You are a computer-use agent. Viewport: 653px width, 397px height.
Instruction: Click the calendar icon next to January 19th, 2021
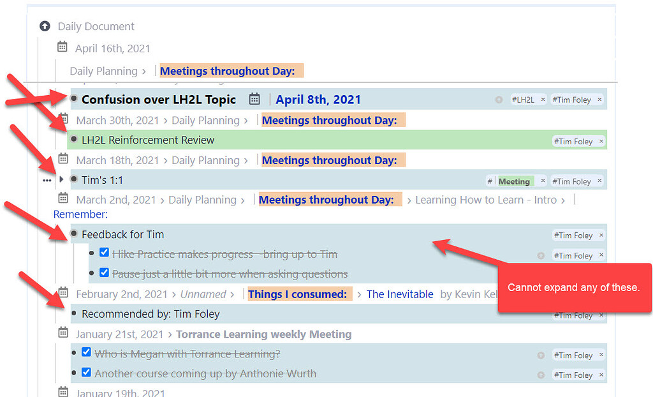(x=62, y=393)
